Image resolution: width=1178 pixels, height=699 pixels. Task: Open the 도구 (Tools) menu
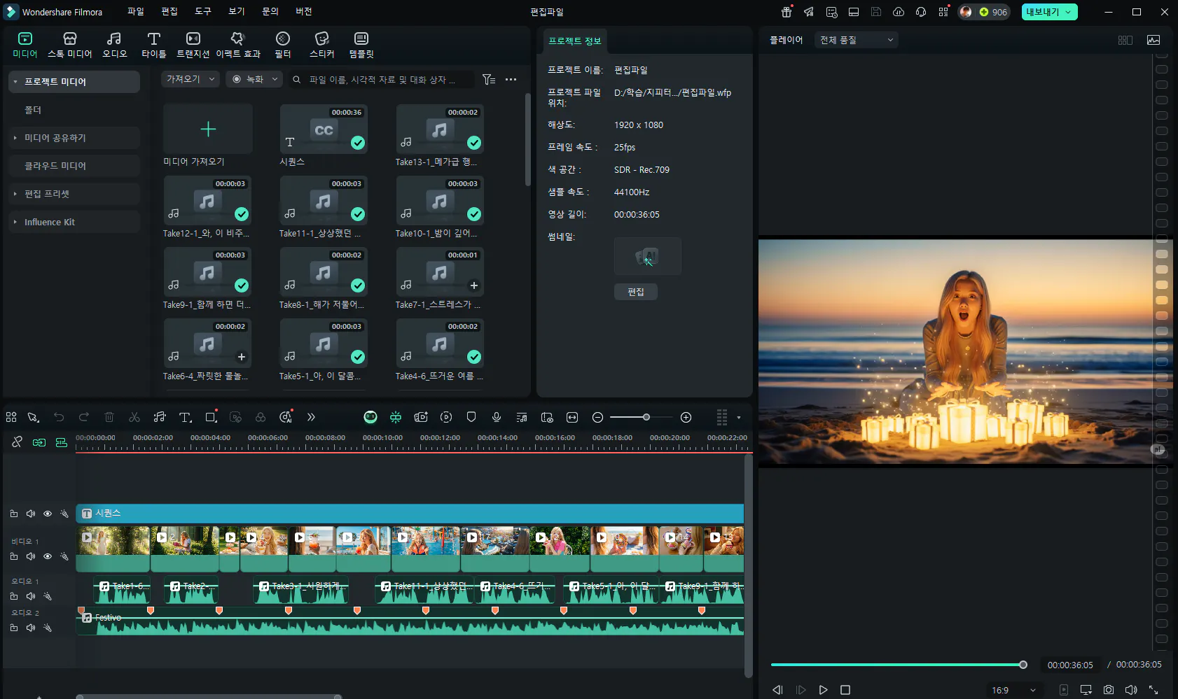pyautogui.click(x=202, y=12)
